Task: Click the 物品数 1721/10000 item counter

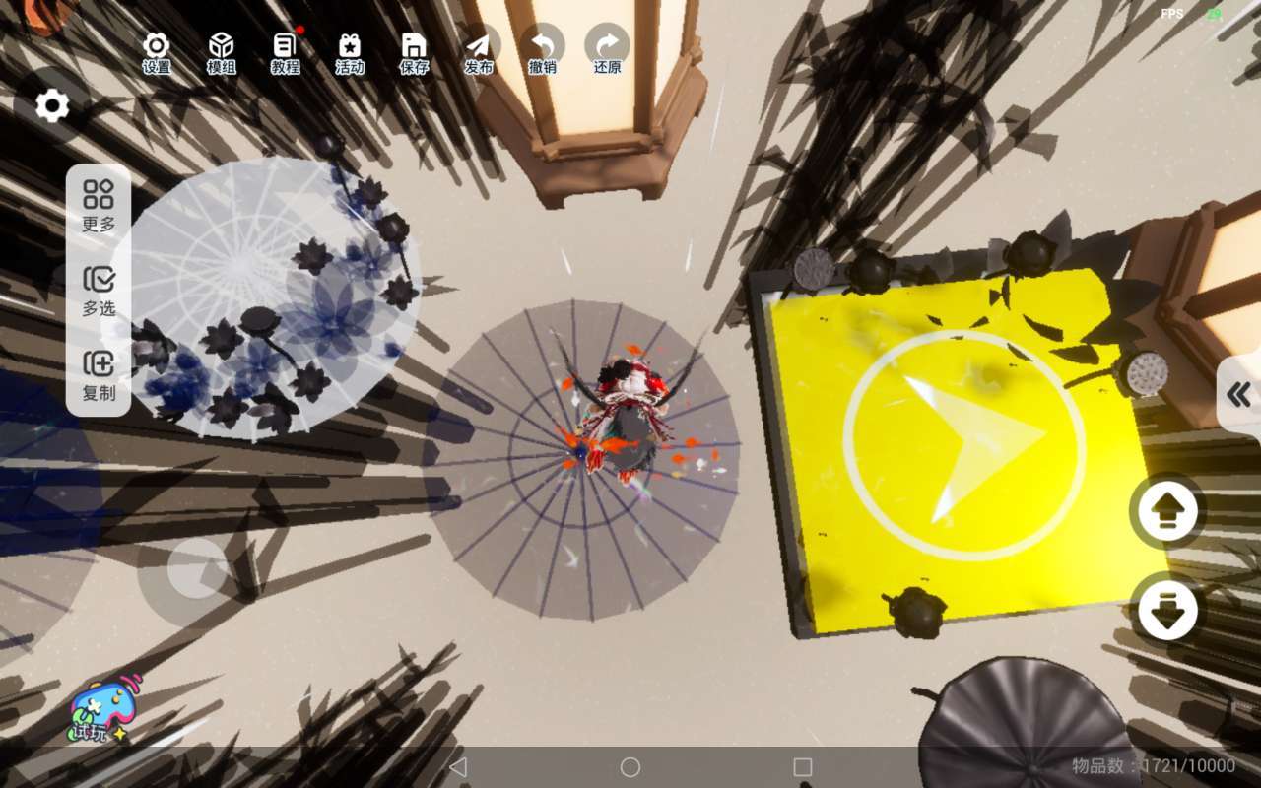Action: pyautogui.click(x=1154, y=765)
